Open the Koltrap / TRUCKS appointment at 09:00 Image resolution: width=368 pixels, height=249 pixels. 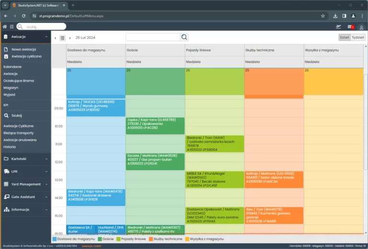coord(89,106)
